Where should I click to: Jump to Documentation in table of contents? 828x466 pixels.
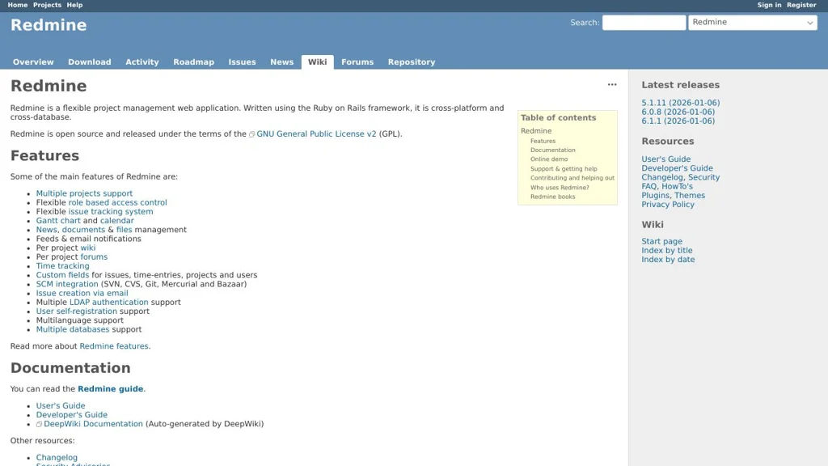click(553, 150)
